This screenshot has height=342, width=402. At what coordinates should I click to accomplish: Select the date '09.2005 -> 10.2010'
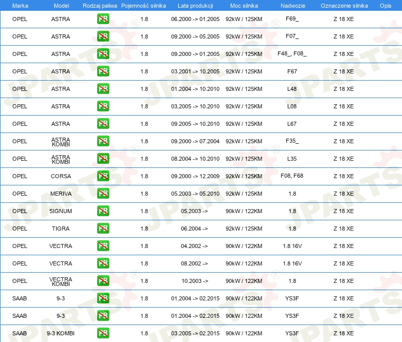point(195,124)
